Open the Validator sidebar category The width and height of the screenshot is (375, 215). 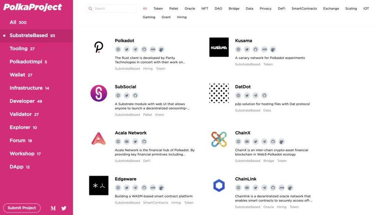coord(21,114)
